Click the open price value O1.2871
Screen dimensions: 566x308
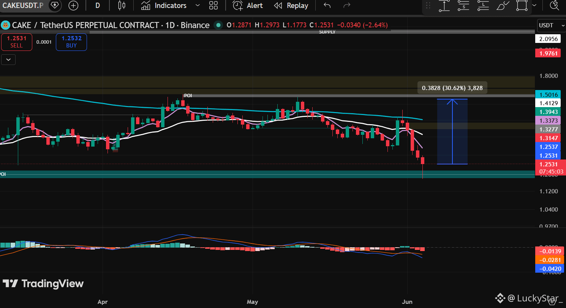(239, 25)
